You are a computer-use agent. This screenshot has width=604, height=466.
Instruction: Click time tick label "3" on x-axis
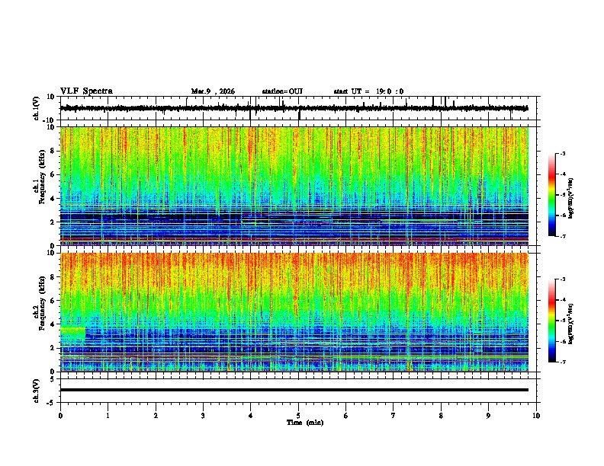coord(203,416)
